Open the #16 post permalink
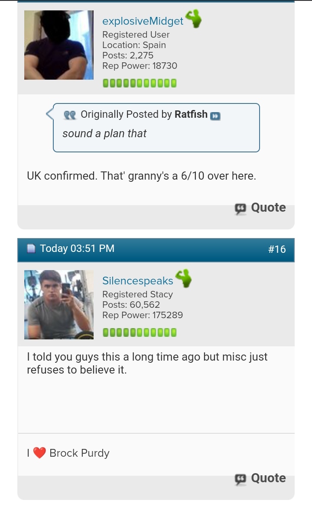This screenshot has width=312, height=516. (277, 249)
